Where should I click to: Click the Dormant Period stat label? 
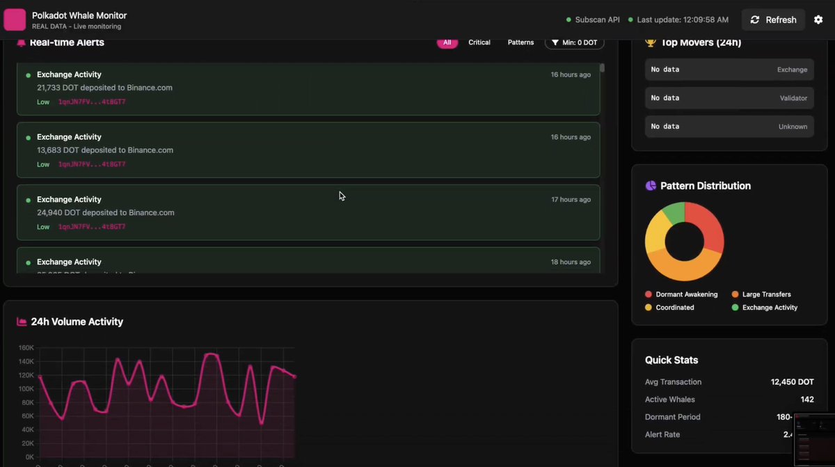673,417
